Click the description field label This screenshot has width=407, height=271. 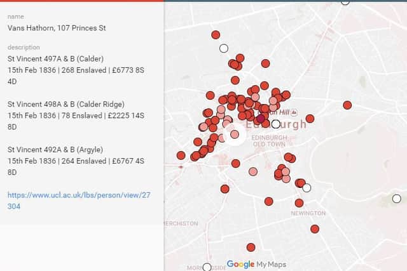24,48
